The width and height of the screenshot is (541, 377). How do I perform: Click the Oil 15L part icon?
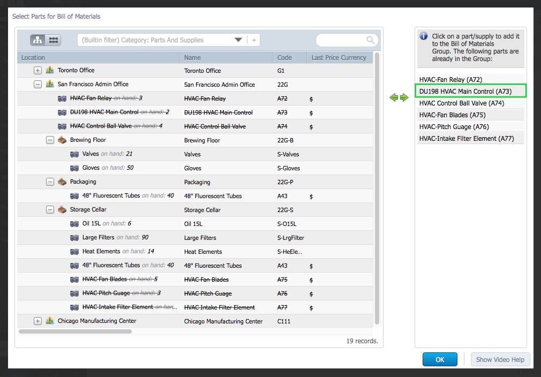coord(74,223)
